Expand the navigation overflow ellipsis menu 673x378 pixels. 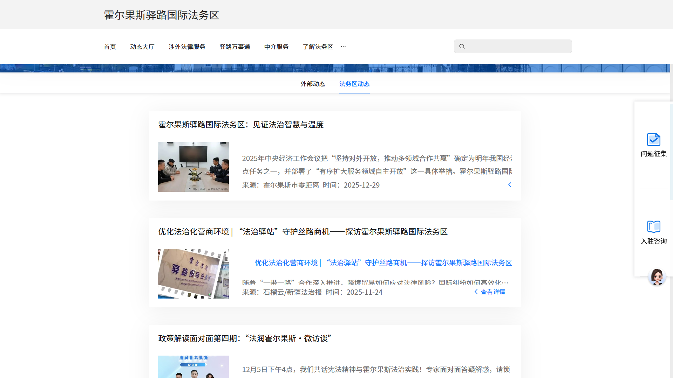click(343, 47)
